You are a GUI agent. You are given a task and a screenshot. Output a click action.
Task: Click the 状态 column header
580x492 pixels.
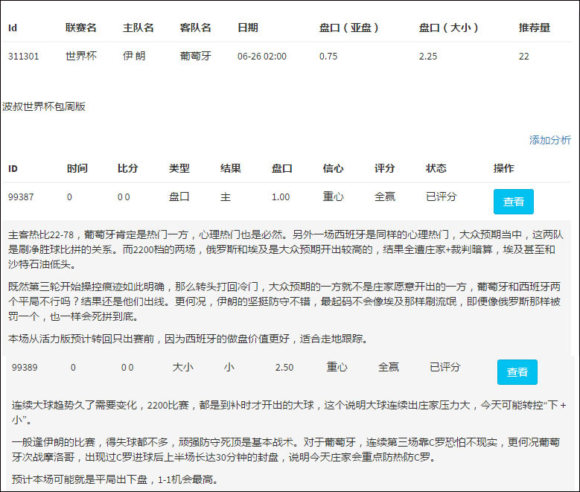436,168
